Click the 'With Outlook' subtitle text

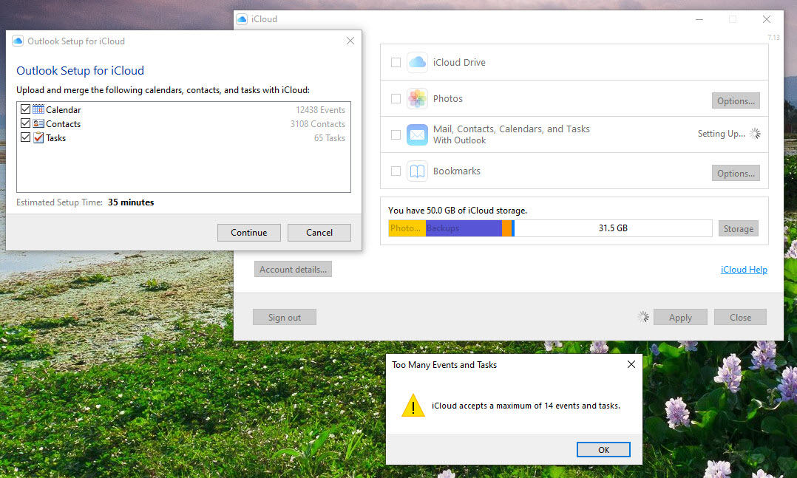tap(460, 140)
